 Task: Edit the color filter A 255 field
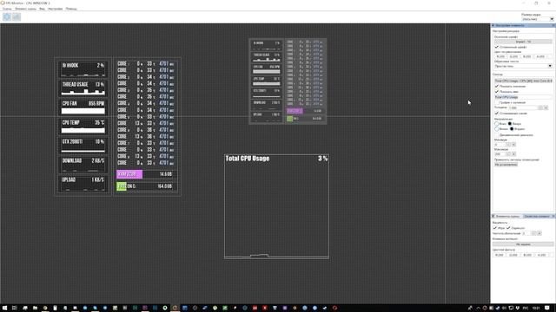(541, 255)
